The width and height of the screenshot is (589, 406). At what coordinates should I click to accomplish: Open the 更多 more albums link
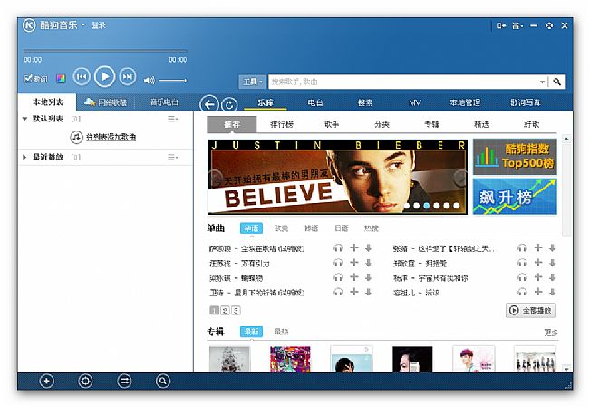551,333
